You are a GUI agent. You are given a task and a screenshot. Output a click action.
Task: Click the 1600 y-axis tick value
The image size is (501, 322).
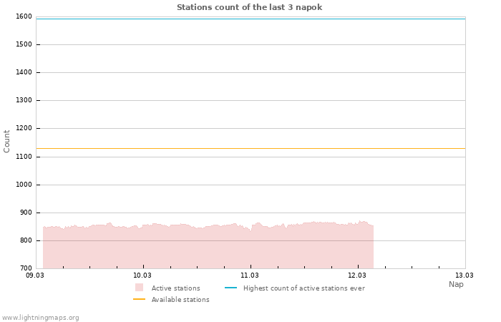coord(24,16)
